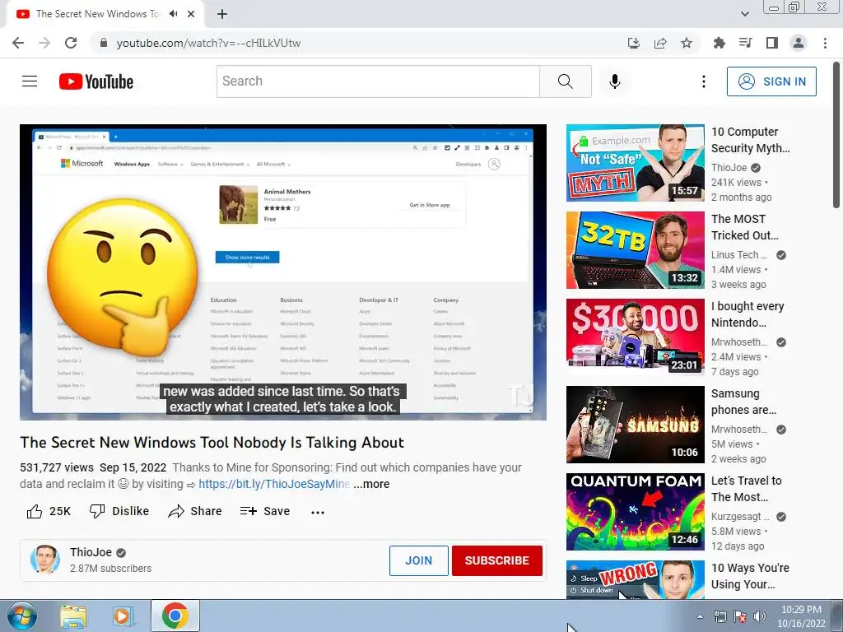Click the install app icon in address bar
This screenshot has height=632, width=843.
click(x=634, y=43)
